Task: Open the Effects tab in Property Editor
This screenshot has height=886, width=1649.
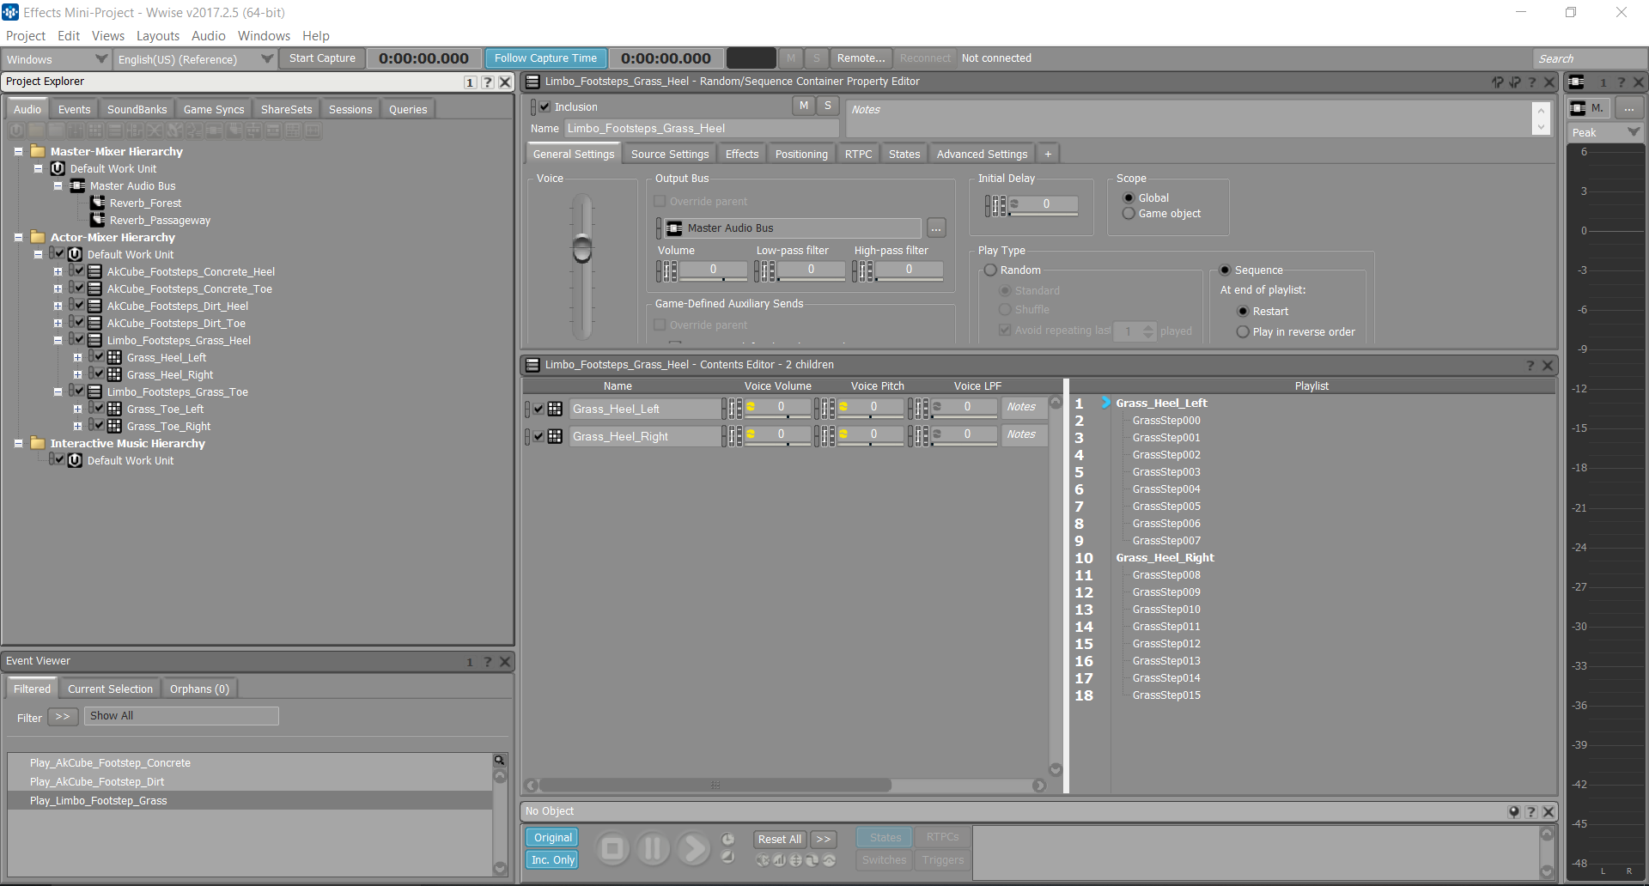Action: (x=742, y=154)
